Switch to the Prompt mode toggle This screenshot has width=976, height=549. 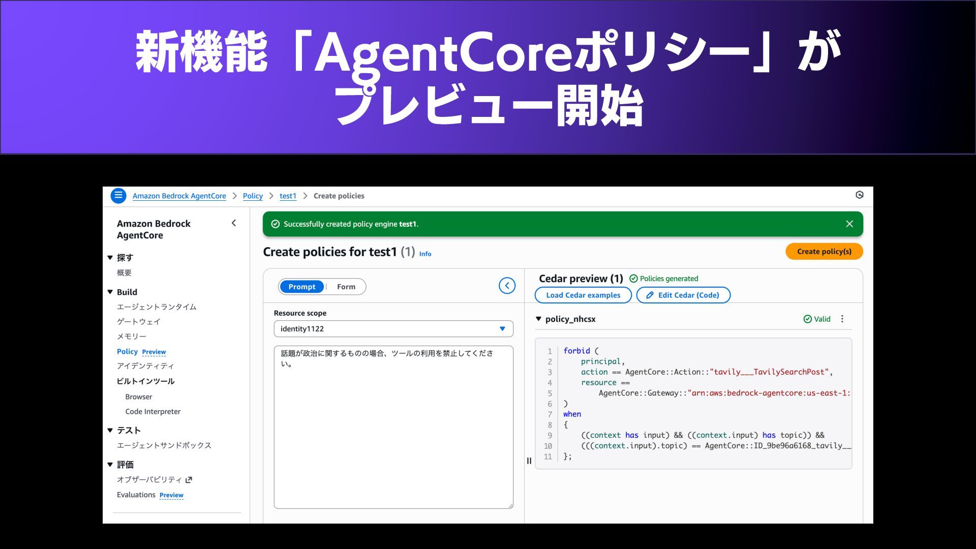tap(301, 287)
